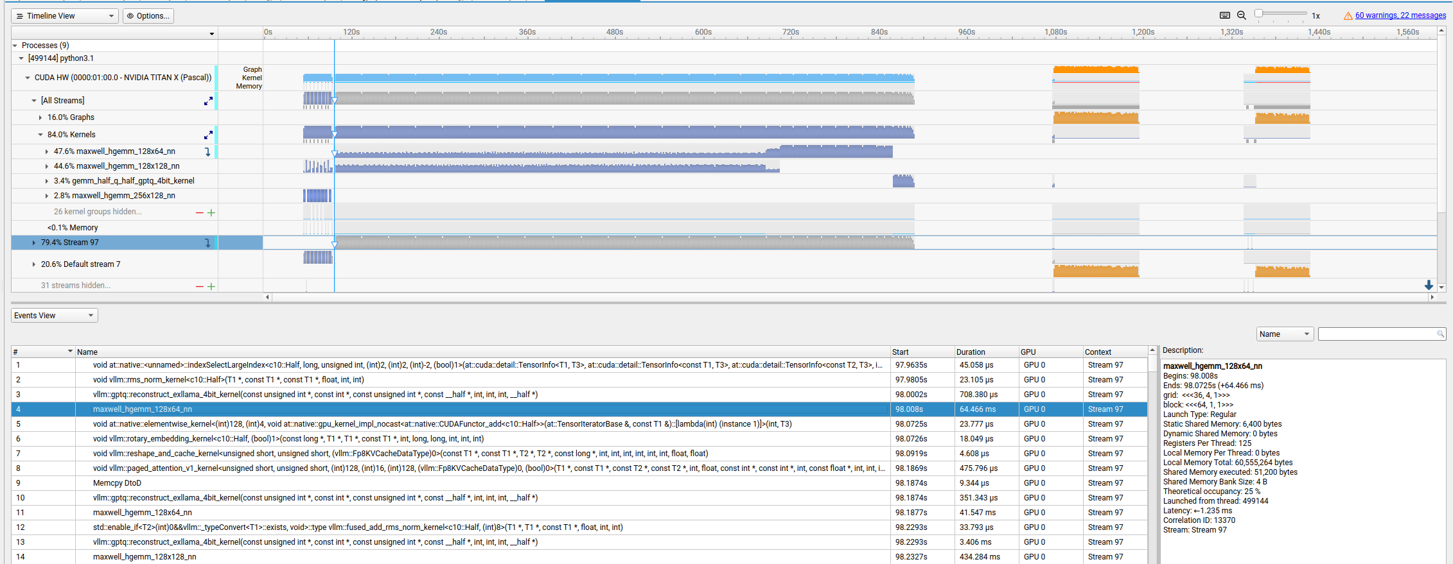Click the keyboard shortcuts icon
This screenshot has height=564, width=1453.
[1224, 15]
